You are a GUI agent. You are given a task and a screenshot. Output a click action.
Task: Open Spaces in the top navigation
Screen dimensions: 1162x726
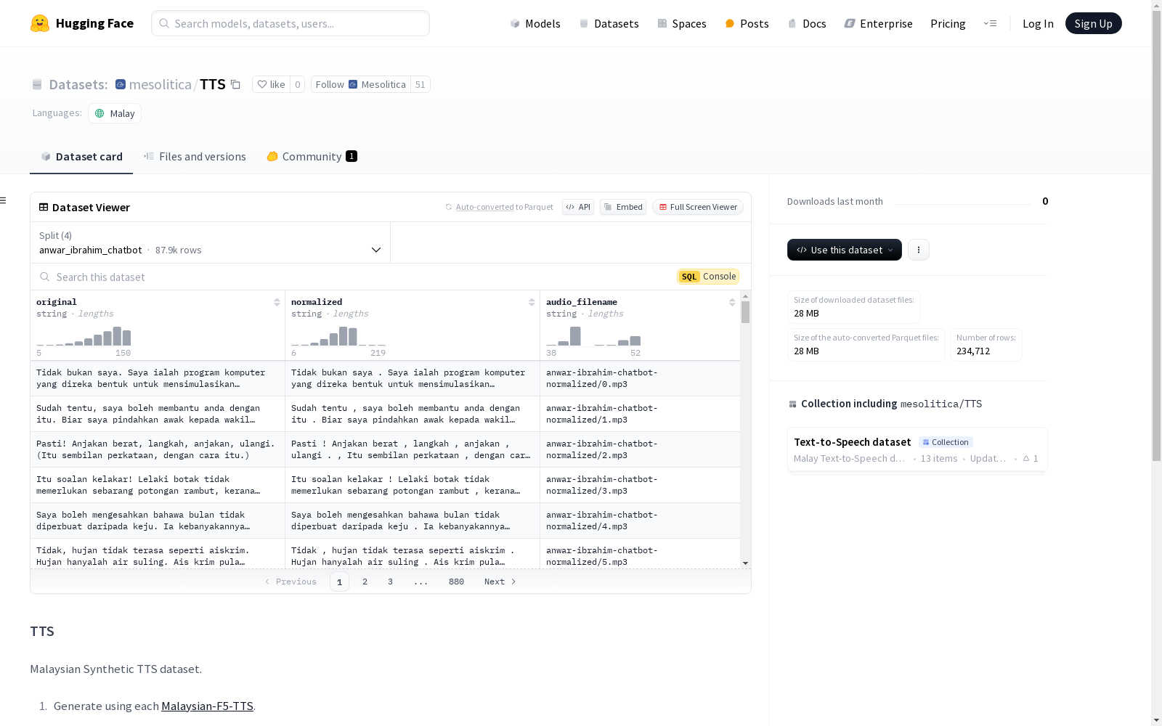[x=682, y=23]
